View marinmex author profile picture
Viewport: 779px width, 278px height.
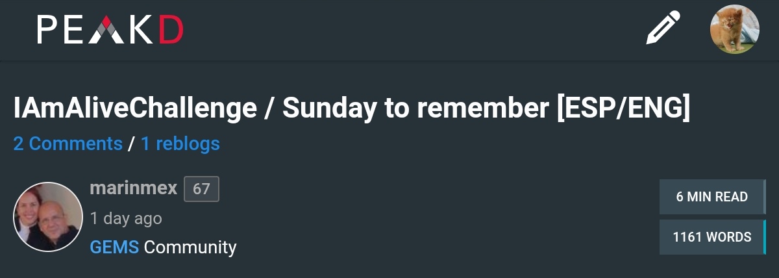click(x=48, y=217)
